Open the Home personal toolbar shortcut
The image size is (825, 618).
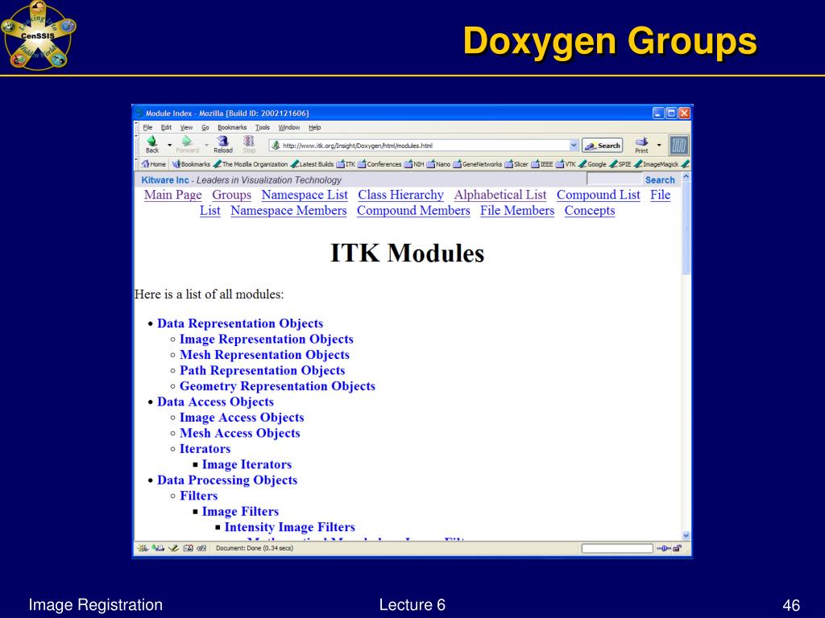tap(154, 164)
